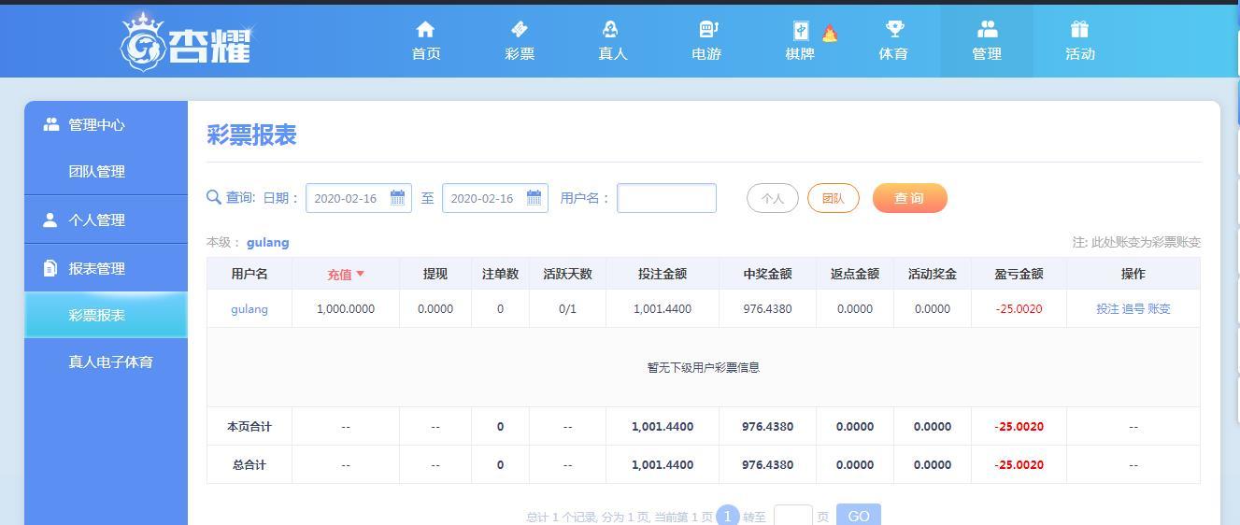Screen dimensions: 1240x525
Task: Sort by 充值 using the red arrow
Action: tap(360, 274)
